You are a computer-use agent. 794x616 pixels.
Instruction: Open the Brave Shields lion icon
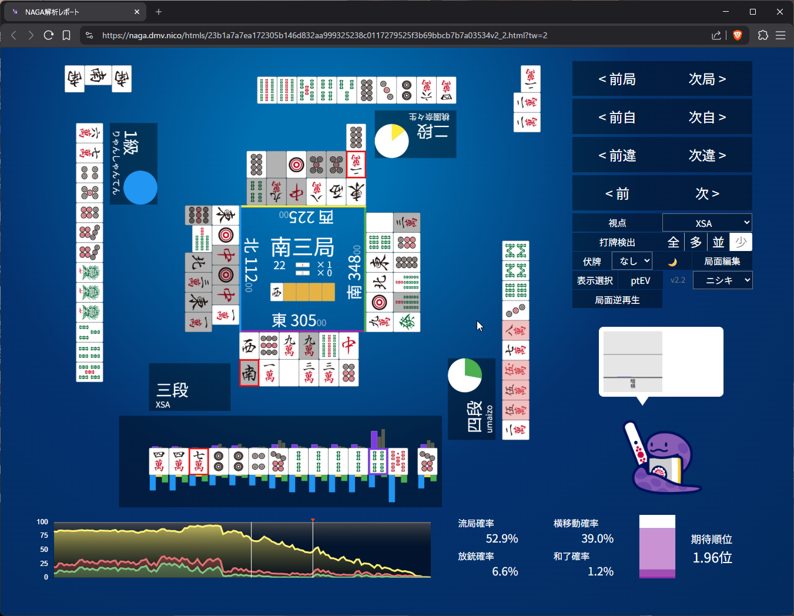[738, 35]
